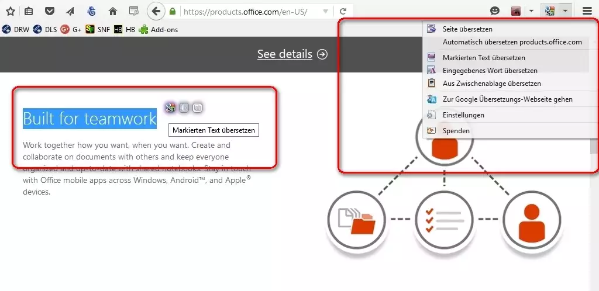The height and width of the screenshot is (291, 599).
Task: Open the URL bar history dropdown arrow
Action: pyautogui.click(x=326, y=11)
